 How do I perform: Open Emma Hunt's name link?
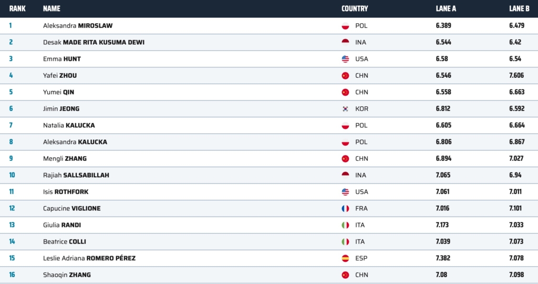click(62, 59)
